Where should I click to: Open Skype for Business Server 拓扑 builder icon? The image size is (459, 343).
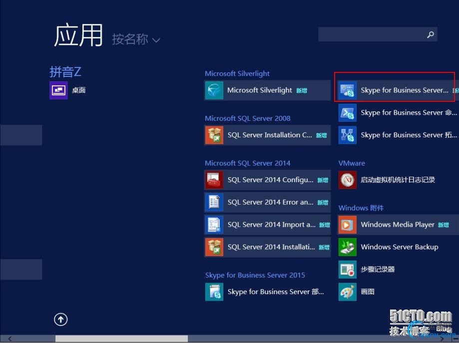pyautogui.click(x=348, y=135)
